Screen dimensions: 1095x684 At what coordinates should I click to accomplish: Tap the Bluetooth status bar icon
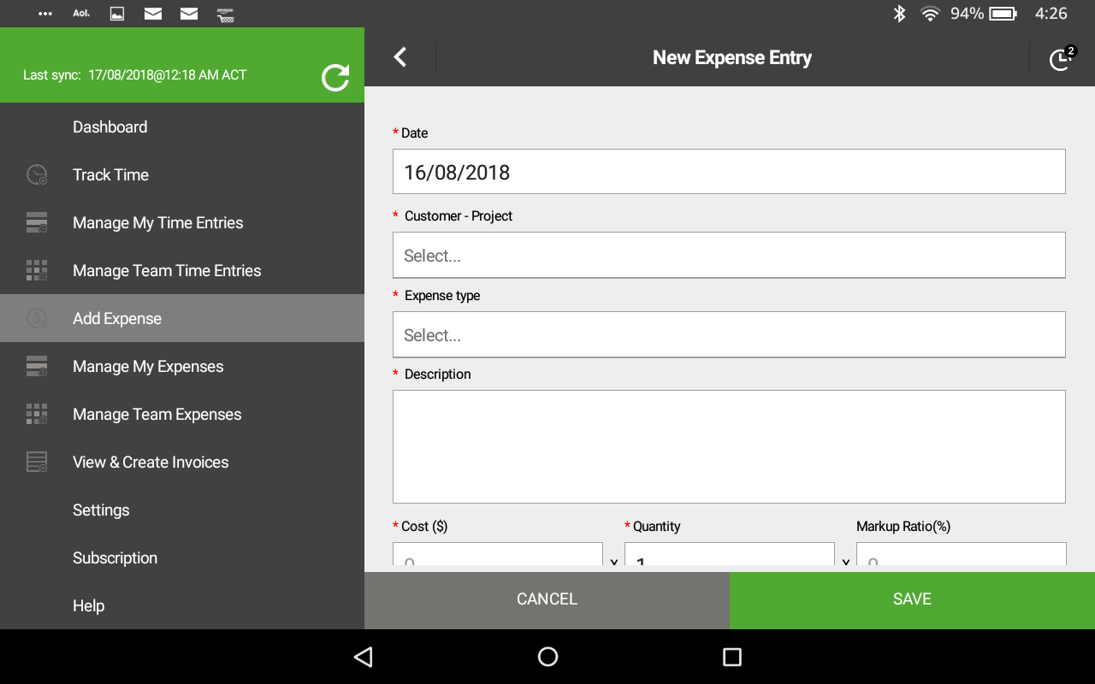click(899, 14)
